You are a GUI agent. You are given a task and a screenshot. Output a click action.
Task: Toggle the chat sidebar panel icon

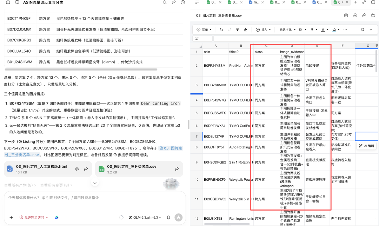tap(8, 2)
